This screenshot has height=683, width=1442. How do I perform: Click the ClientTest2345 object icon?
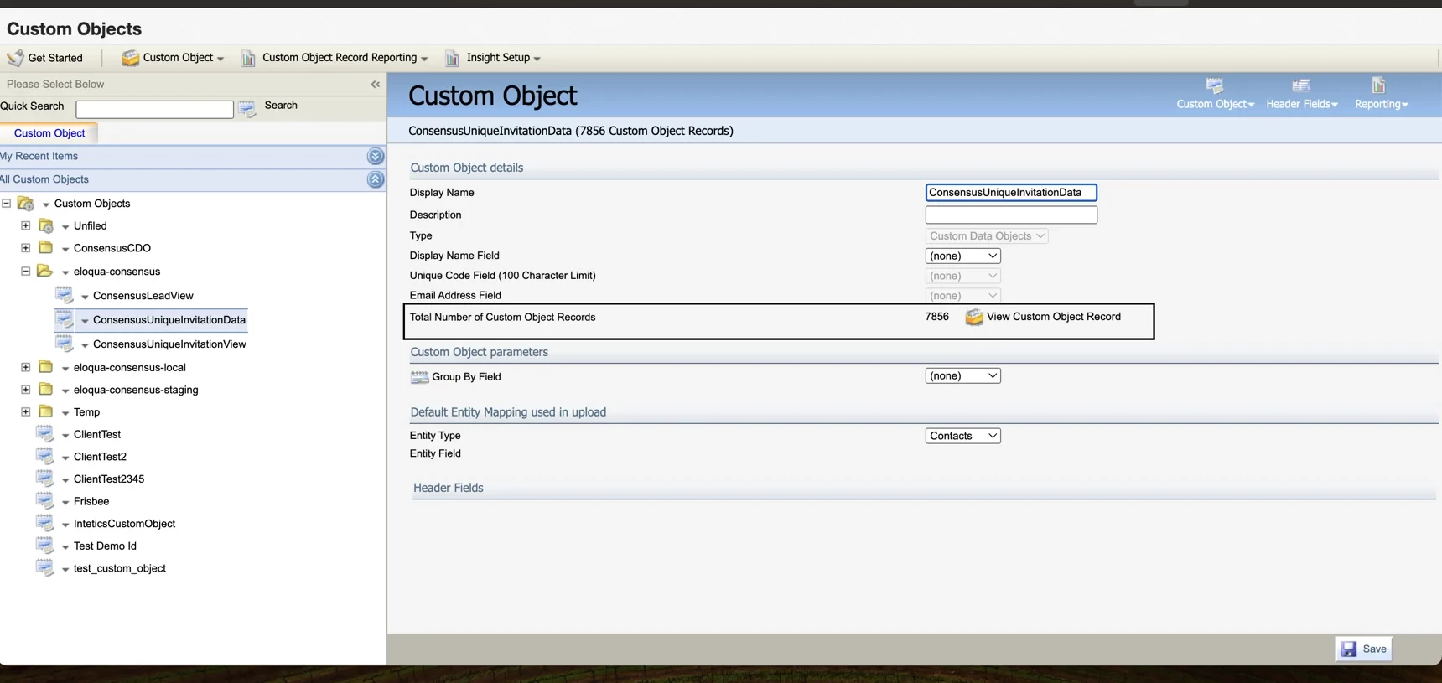(x=45, y=479)
